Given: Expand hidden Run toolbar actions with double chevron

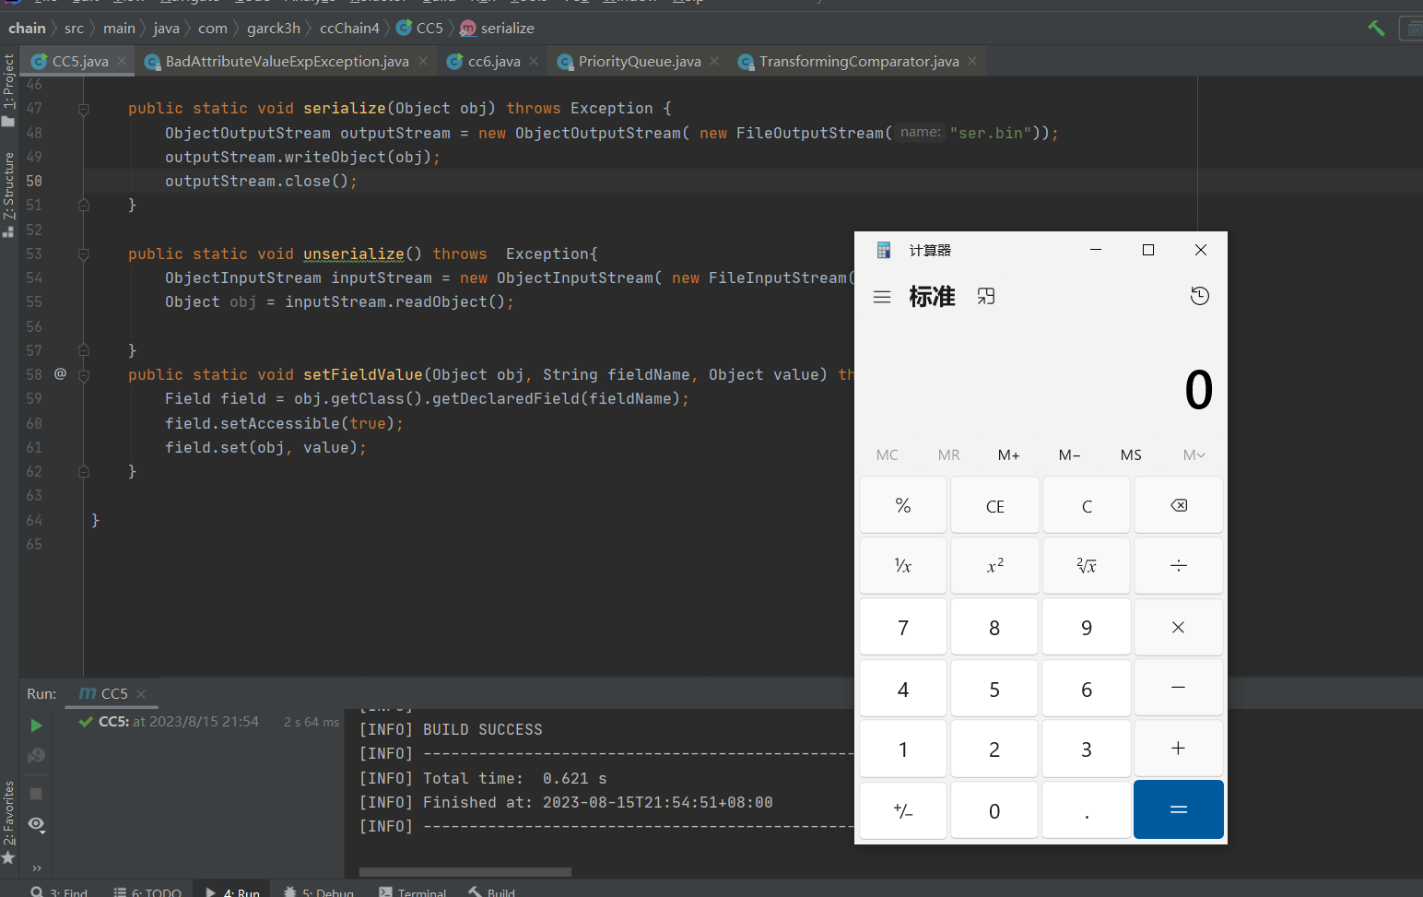Looking at the screenshot, I should coord(36,867).
